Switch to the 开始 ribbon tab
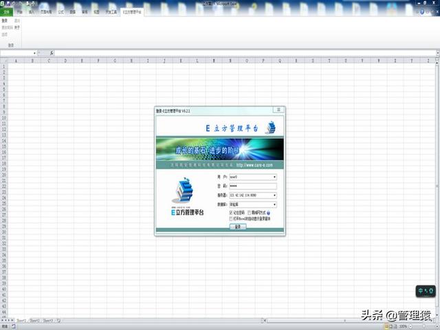 (x=19, y=12)
